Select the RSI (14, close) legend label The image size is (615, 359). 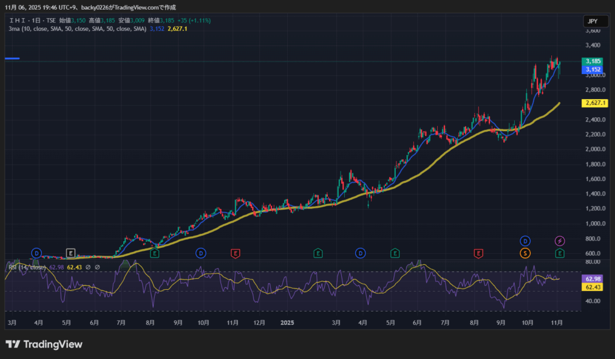click(x=26, y=267)
